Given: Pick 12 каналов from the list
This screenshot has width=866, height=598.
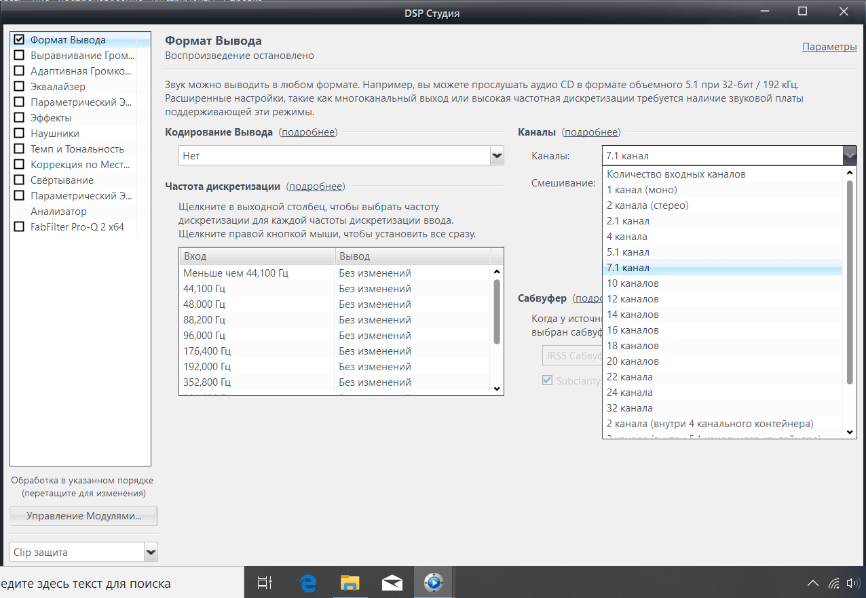Looking at the screenshot, I should click(x=722, y=299).
